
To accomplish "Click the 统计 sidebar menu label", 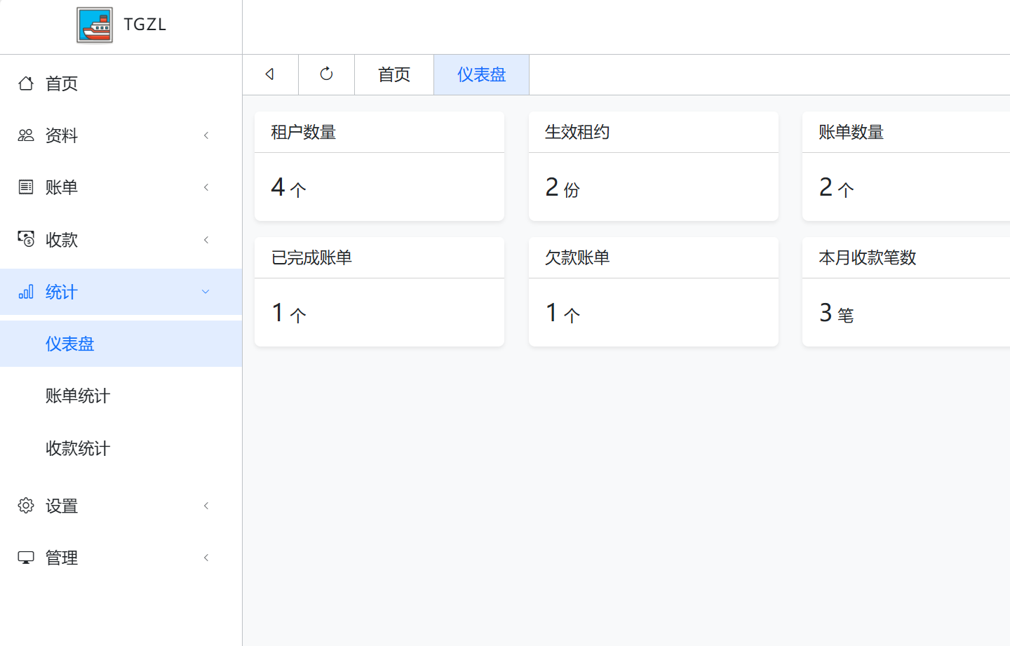I will (x=62, y=292).
